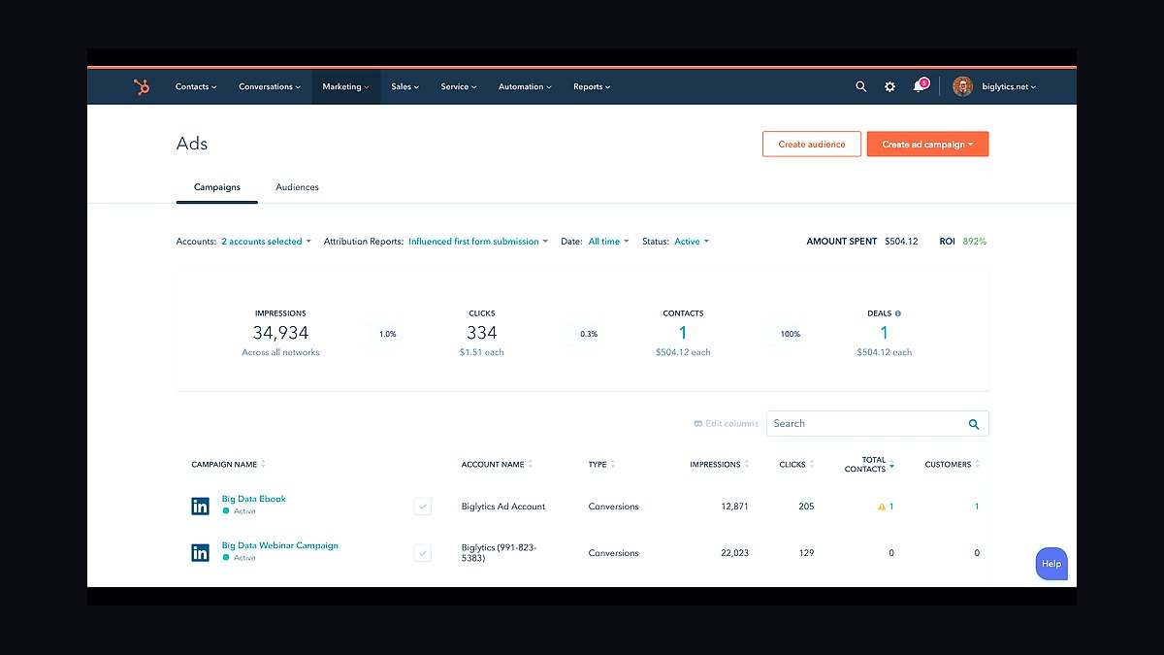Switch to the Campaigns tab
Image resolution: width=1164 pixels, height=655 pixels.
217,187
